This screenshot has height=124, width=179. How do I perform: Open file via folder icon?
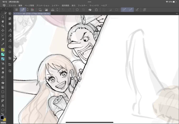46,10
